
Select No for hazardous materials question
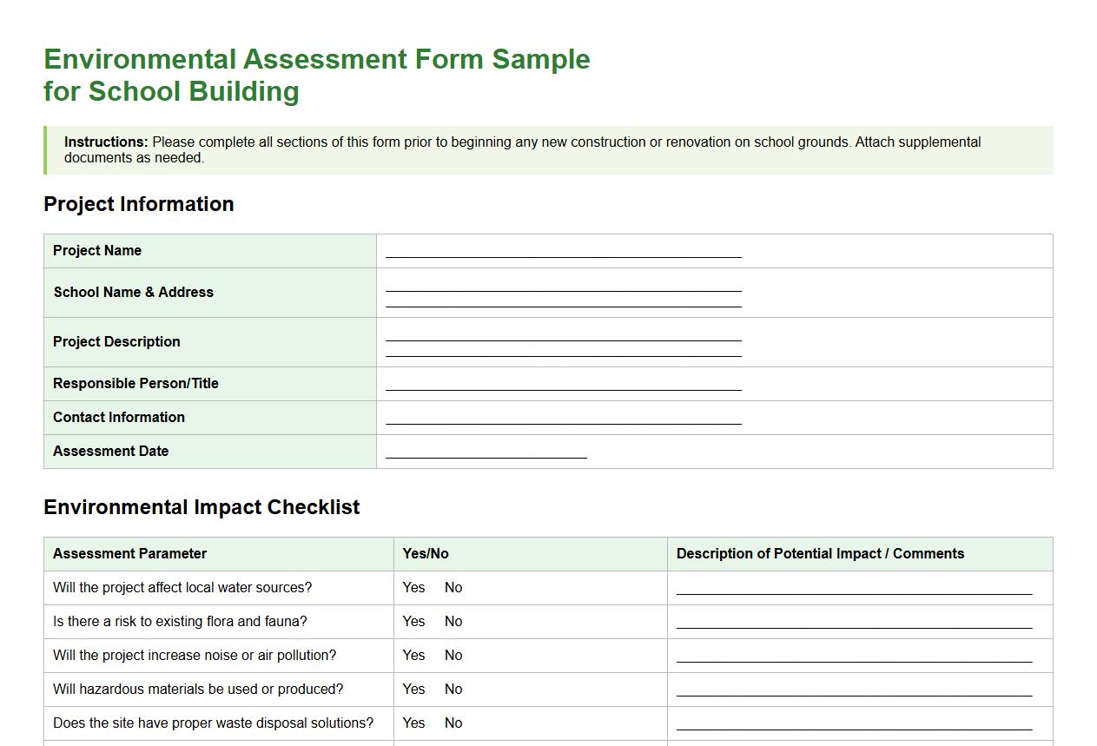coord(453,689)
